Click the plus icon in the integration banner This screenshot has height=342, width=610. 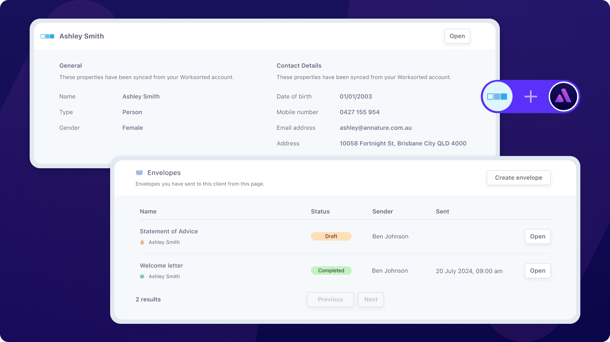click(x=530, y=96)
